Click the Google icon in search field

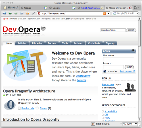114,13
